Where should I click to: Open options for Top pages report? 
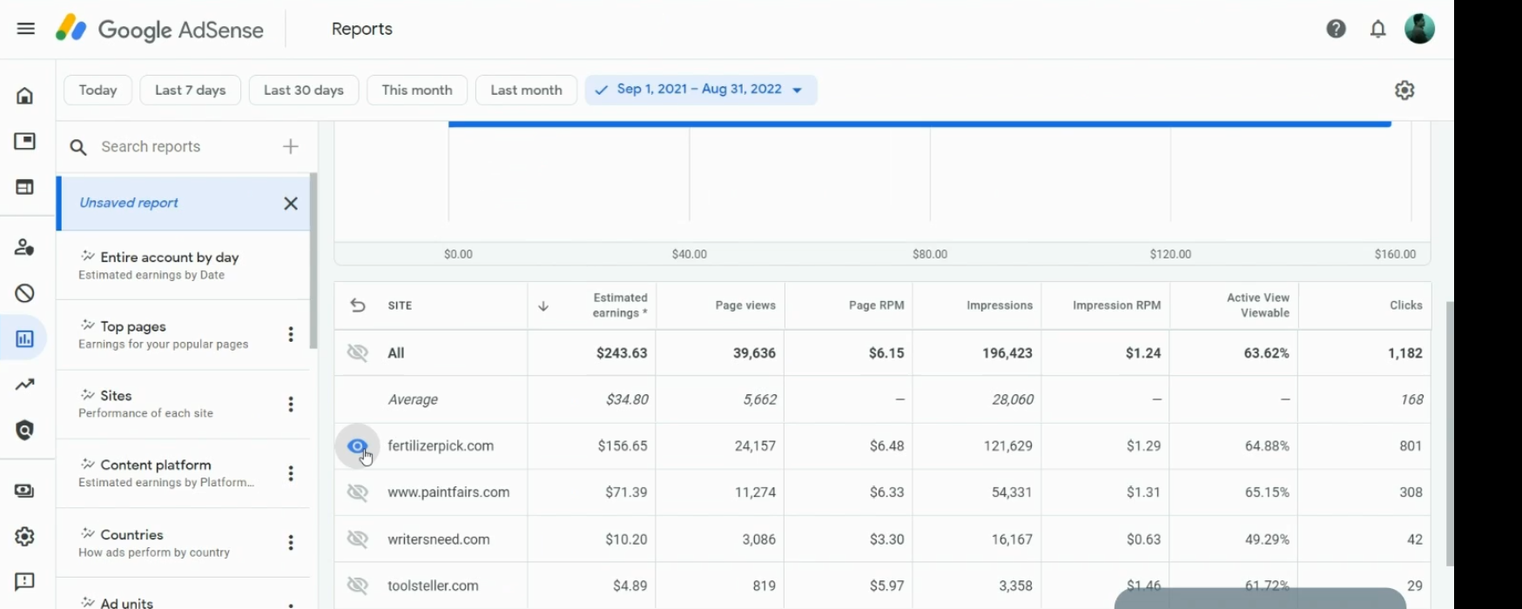click(x=291, y=334)
